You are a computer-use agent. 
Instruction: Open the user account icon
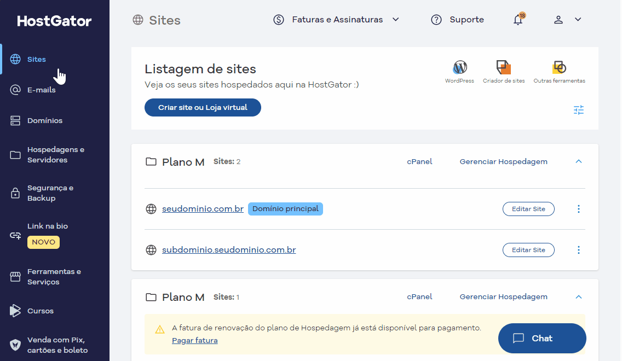[x=558, y=19]
